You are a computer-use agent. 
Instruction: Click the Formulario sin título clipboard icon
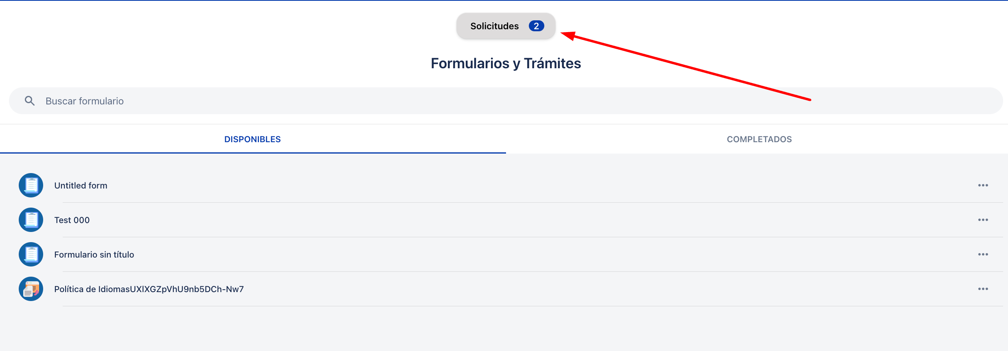pyautogui.click(x=31, y=254)
